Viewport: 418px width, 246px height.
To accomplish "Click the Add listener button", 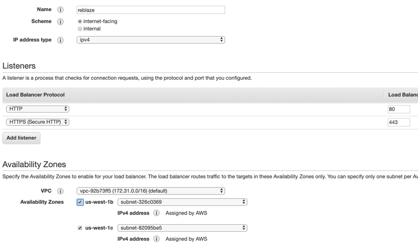I will pos(21,138).
